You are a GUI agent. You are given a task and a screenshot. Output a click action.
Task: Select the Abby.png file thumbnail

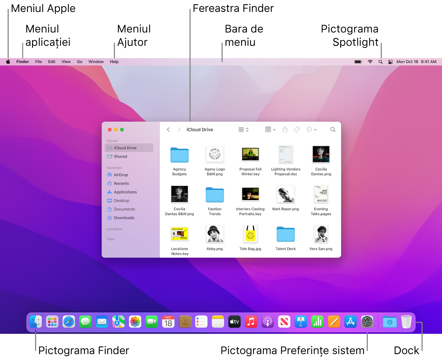click(x=215, y=234)
